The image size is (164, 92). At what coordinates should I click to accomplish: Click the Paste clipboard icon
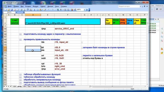pyautogui.click(x=40, y=10)
